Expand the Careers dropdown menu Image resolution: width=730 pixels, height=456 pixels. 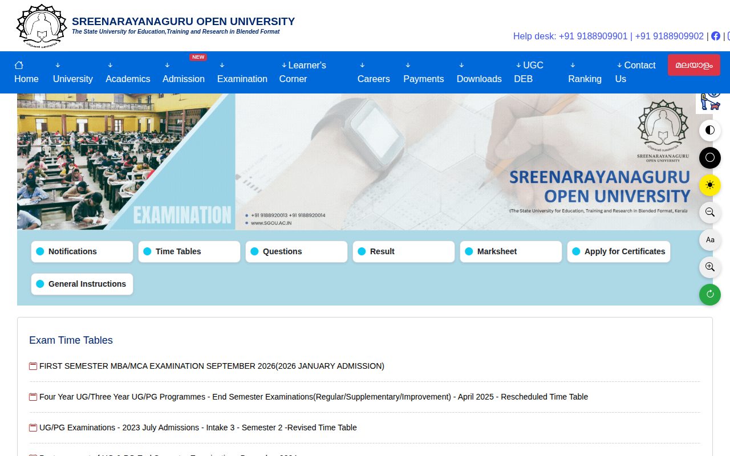(x=374, y=72)
